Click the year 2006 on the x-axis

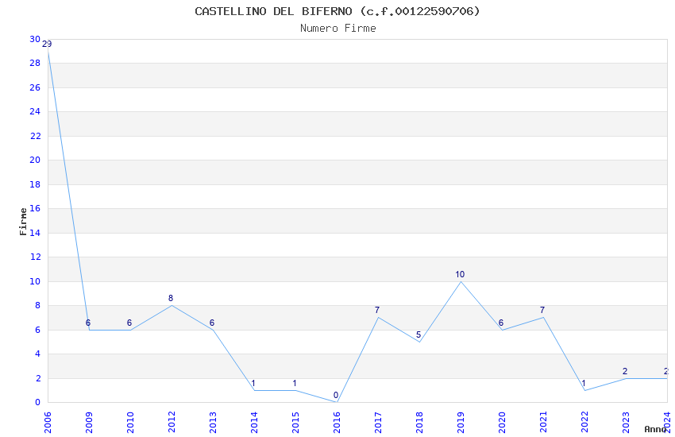(48, 422)
